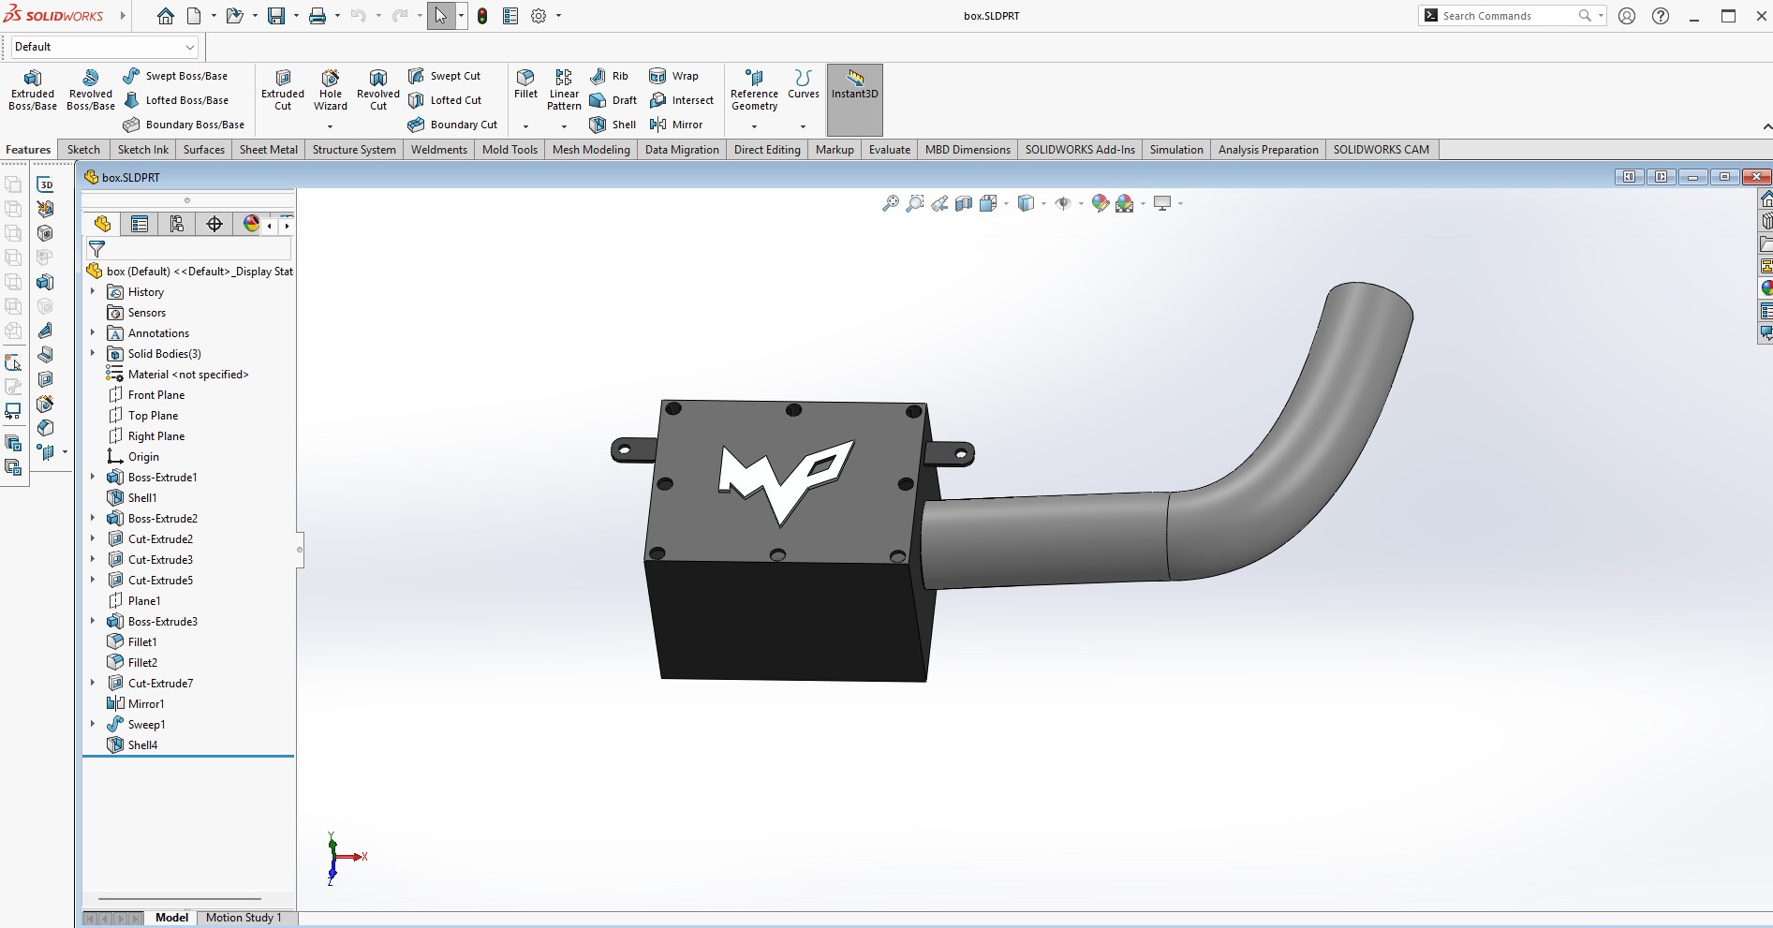
Task: Open the Edit Appearance color tool
Action: click(x=1101, y=203)
